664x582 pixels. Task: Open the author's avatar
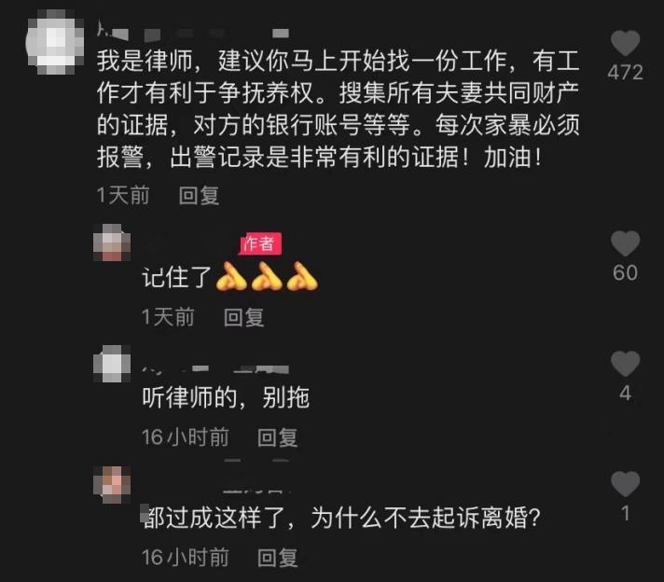[112, 242]
